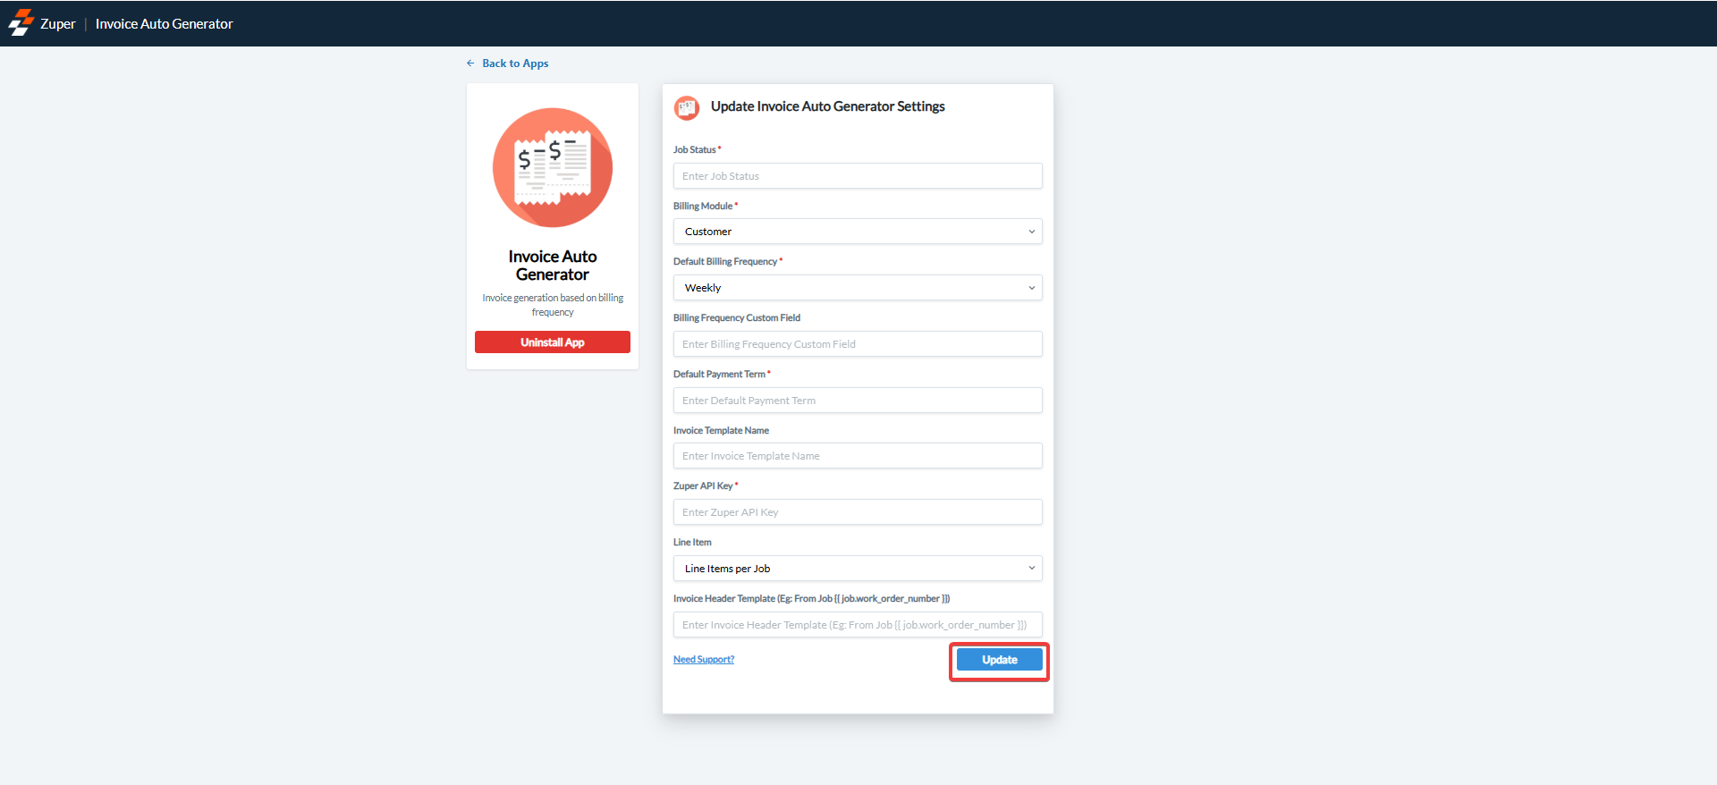Image resolution: width=1717 pixels, height=785 pixels.
Task: Click the Zuper brand name text
Action: coord(58,24)
